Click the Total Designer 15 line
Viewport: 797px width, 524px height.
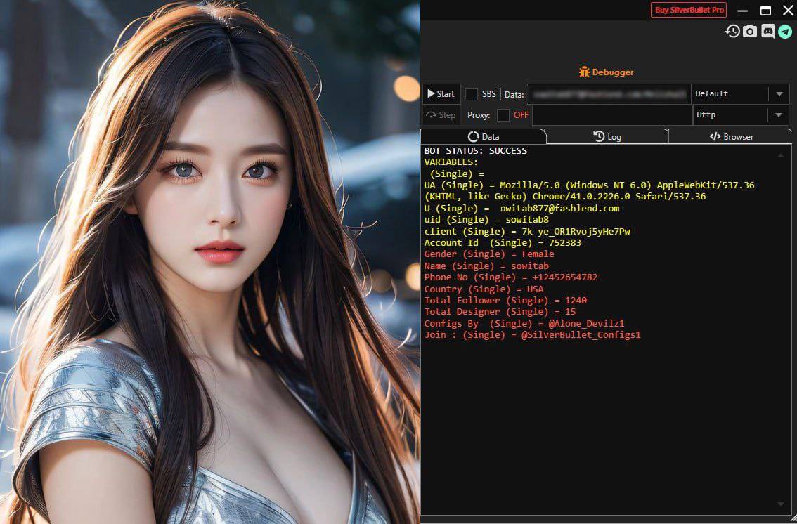click(500, 312)
